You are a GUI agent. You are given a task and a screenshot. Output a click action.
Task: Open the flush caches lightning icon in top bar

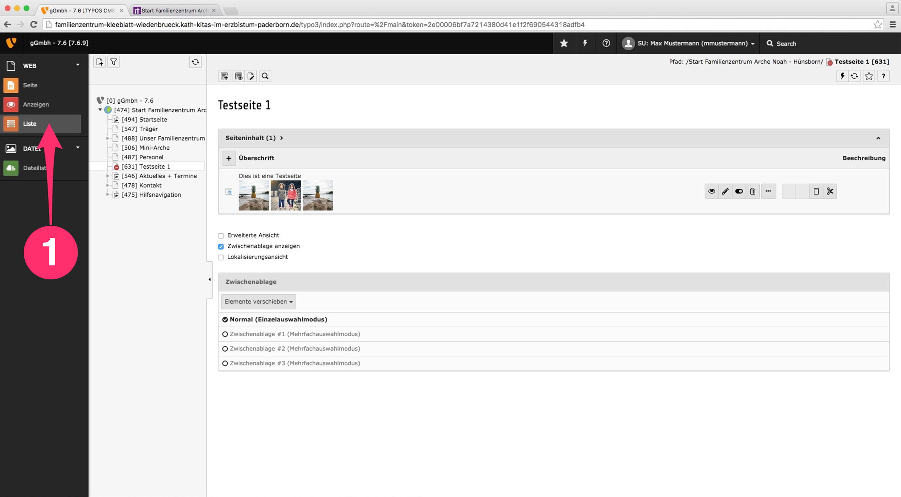585,43
